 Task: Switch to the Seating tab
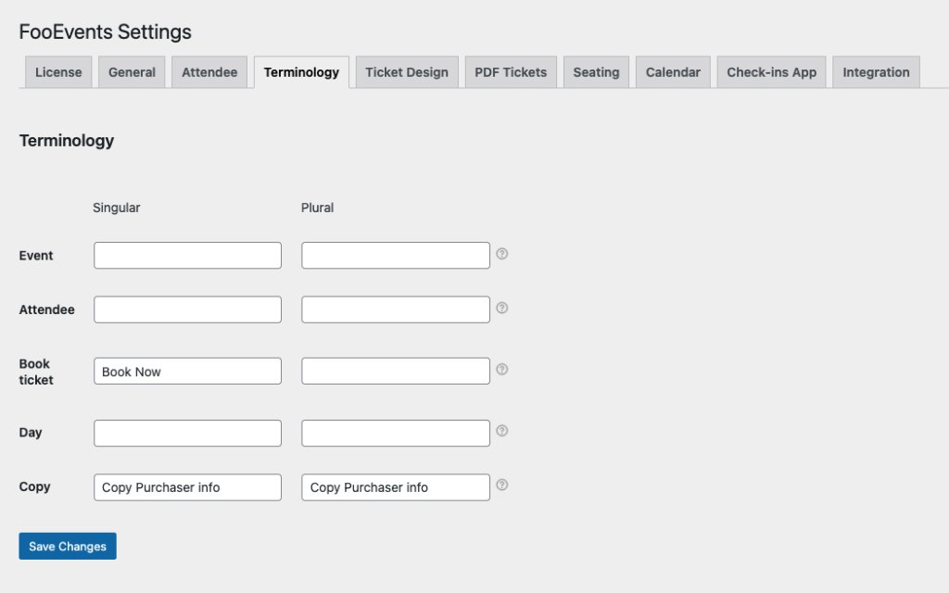(x=596, y=72)
